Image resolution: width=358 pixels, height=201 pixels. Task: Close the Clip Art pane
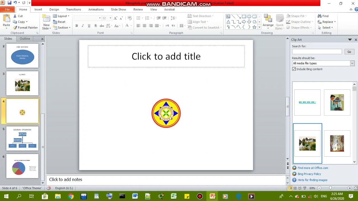coord(356,40)
